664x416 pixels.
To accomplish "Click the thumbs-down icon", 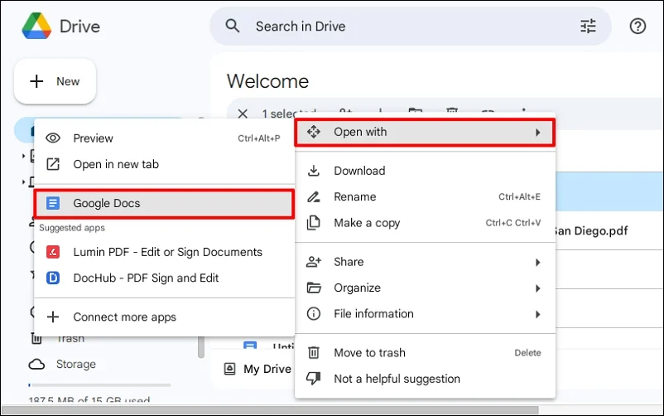I will tap(313, 378).
